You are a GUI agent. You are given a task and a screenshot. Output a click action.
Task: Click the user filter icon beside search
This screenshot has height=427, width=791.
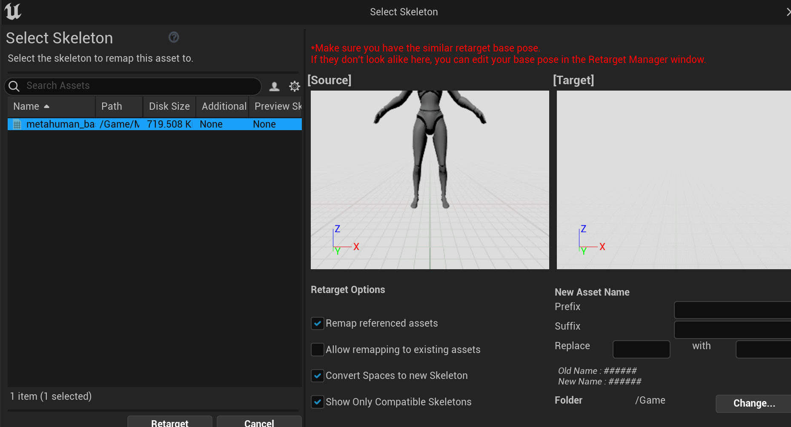(x=274, y=87)
